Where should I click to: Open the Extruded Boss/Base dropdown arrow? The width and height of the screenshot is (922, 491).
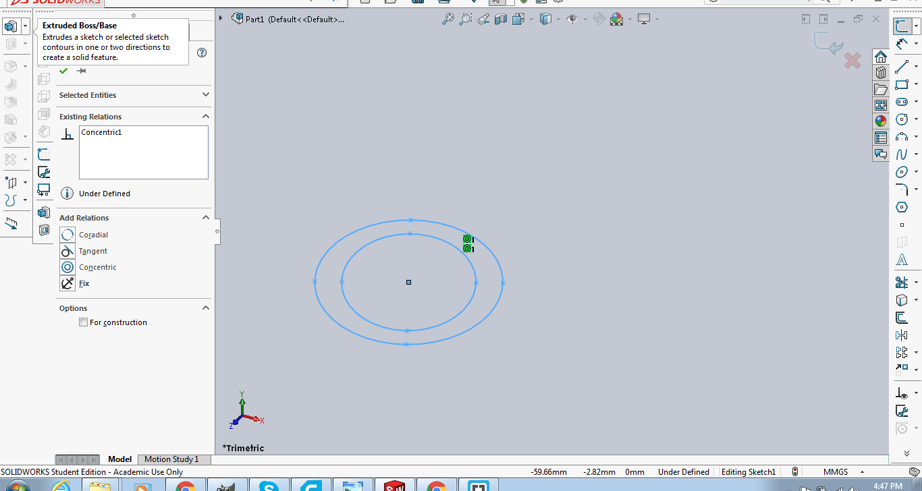pyautogui.click(x=26, y=27)
